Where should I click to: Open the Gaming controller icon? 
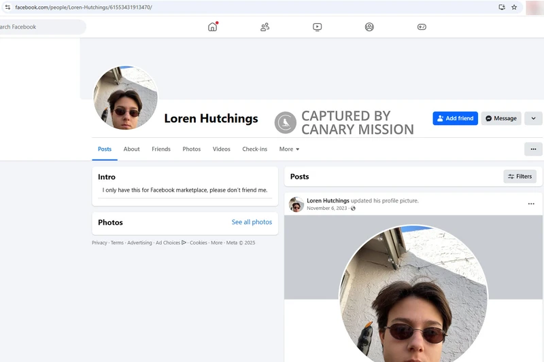422,26
